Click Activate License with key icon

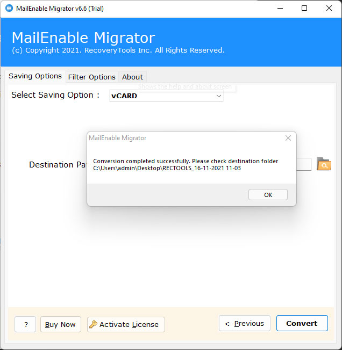coord(126,324)
